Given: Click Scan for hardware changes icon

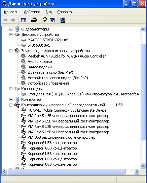Looking at the screenshot, I should (63, 20).
